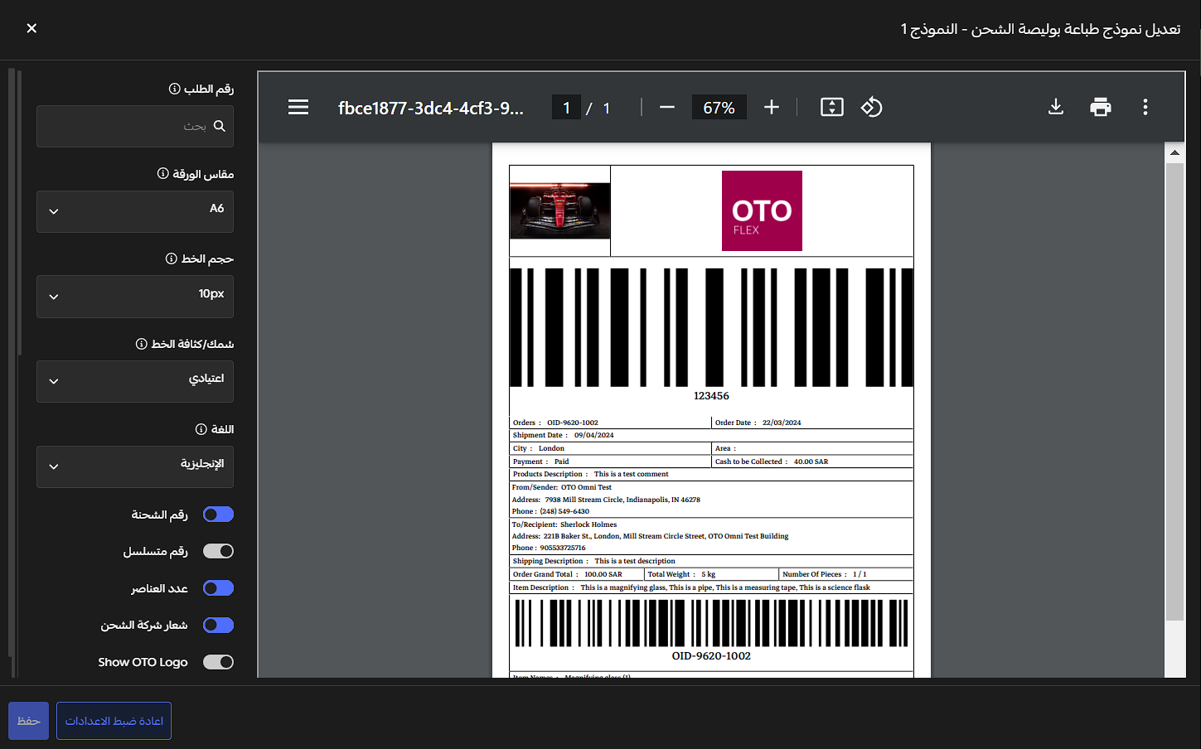Click the City London text
This screenshot has width=1201, height=749.
point(538,448)
